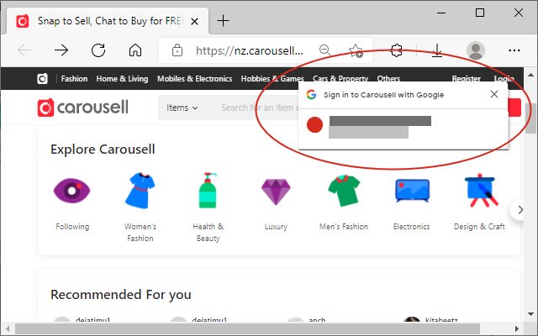Open the browser settings three-dots menu
This screenshot has width=538, height=336.
pyautogui.click(x=514, y=50)
